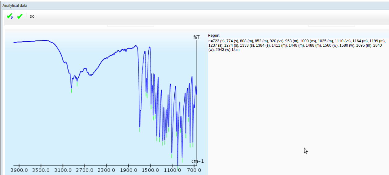Click the 1500.0 x-axis tick label

tap(150, 170)
